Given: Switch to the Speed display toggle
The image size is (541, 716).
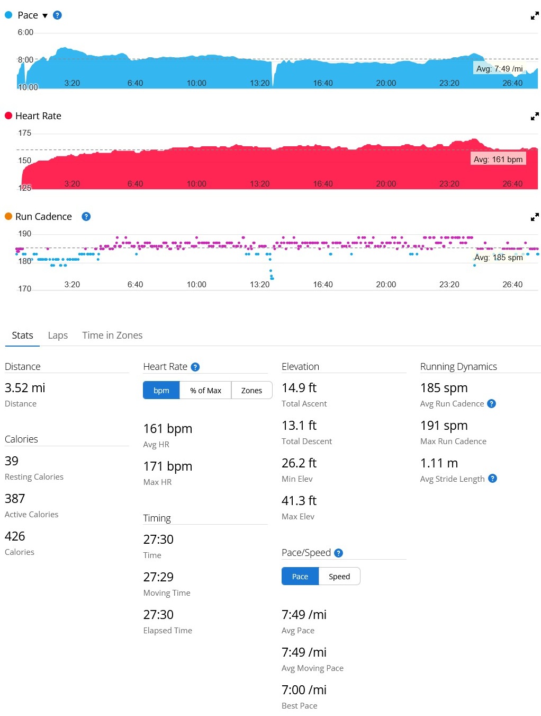Looking at the screenshot, I should (x=339, y=577).
